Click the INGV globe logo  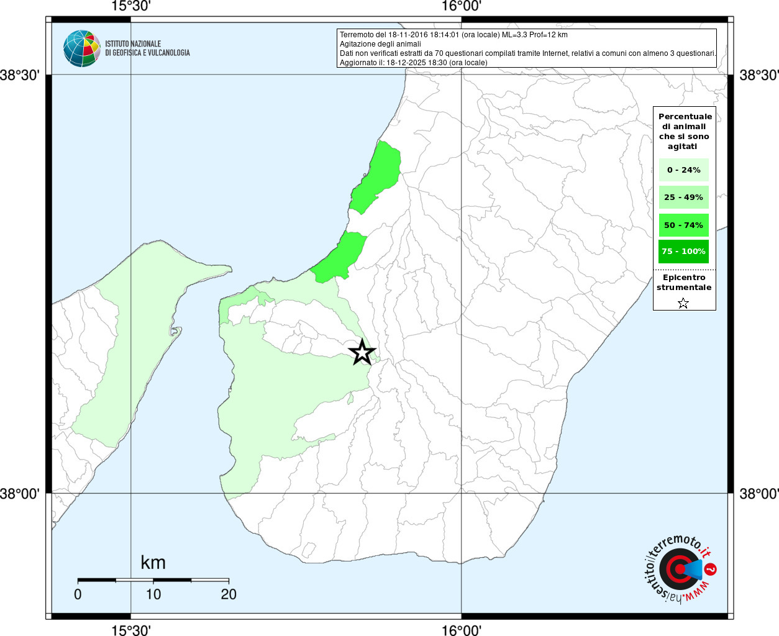pyautogui.click(x=82, y=48)
